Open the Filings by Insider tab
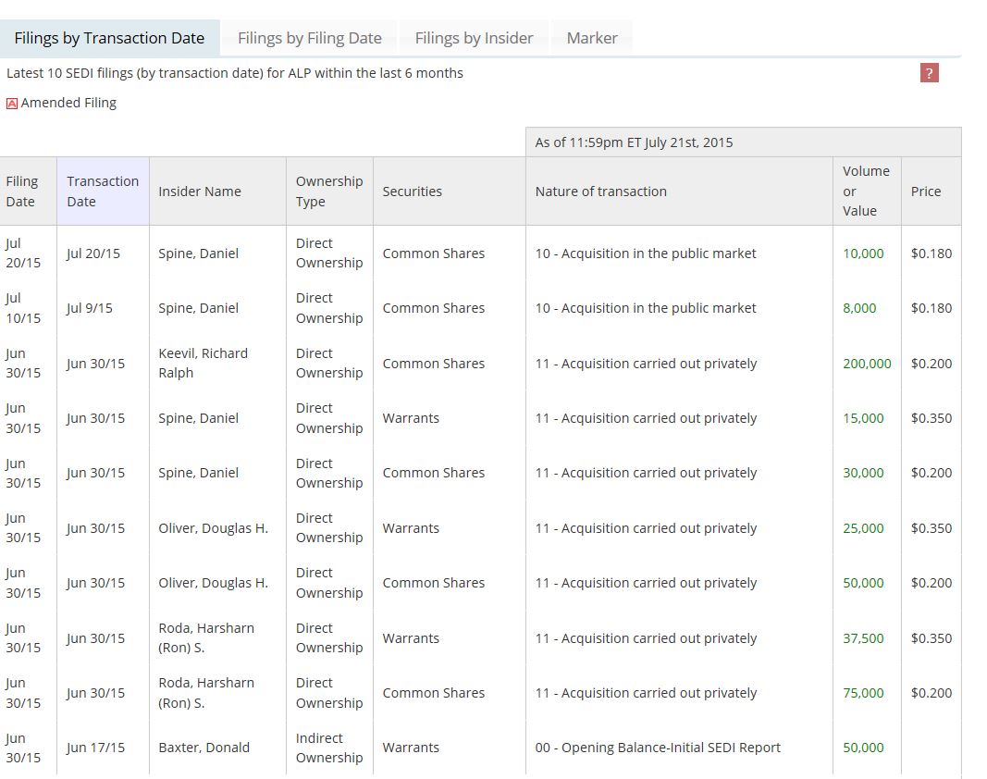 474,38
